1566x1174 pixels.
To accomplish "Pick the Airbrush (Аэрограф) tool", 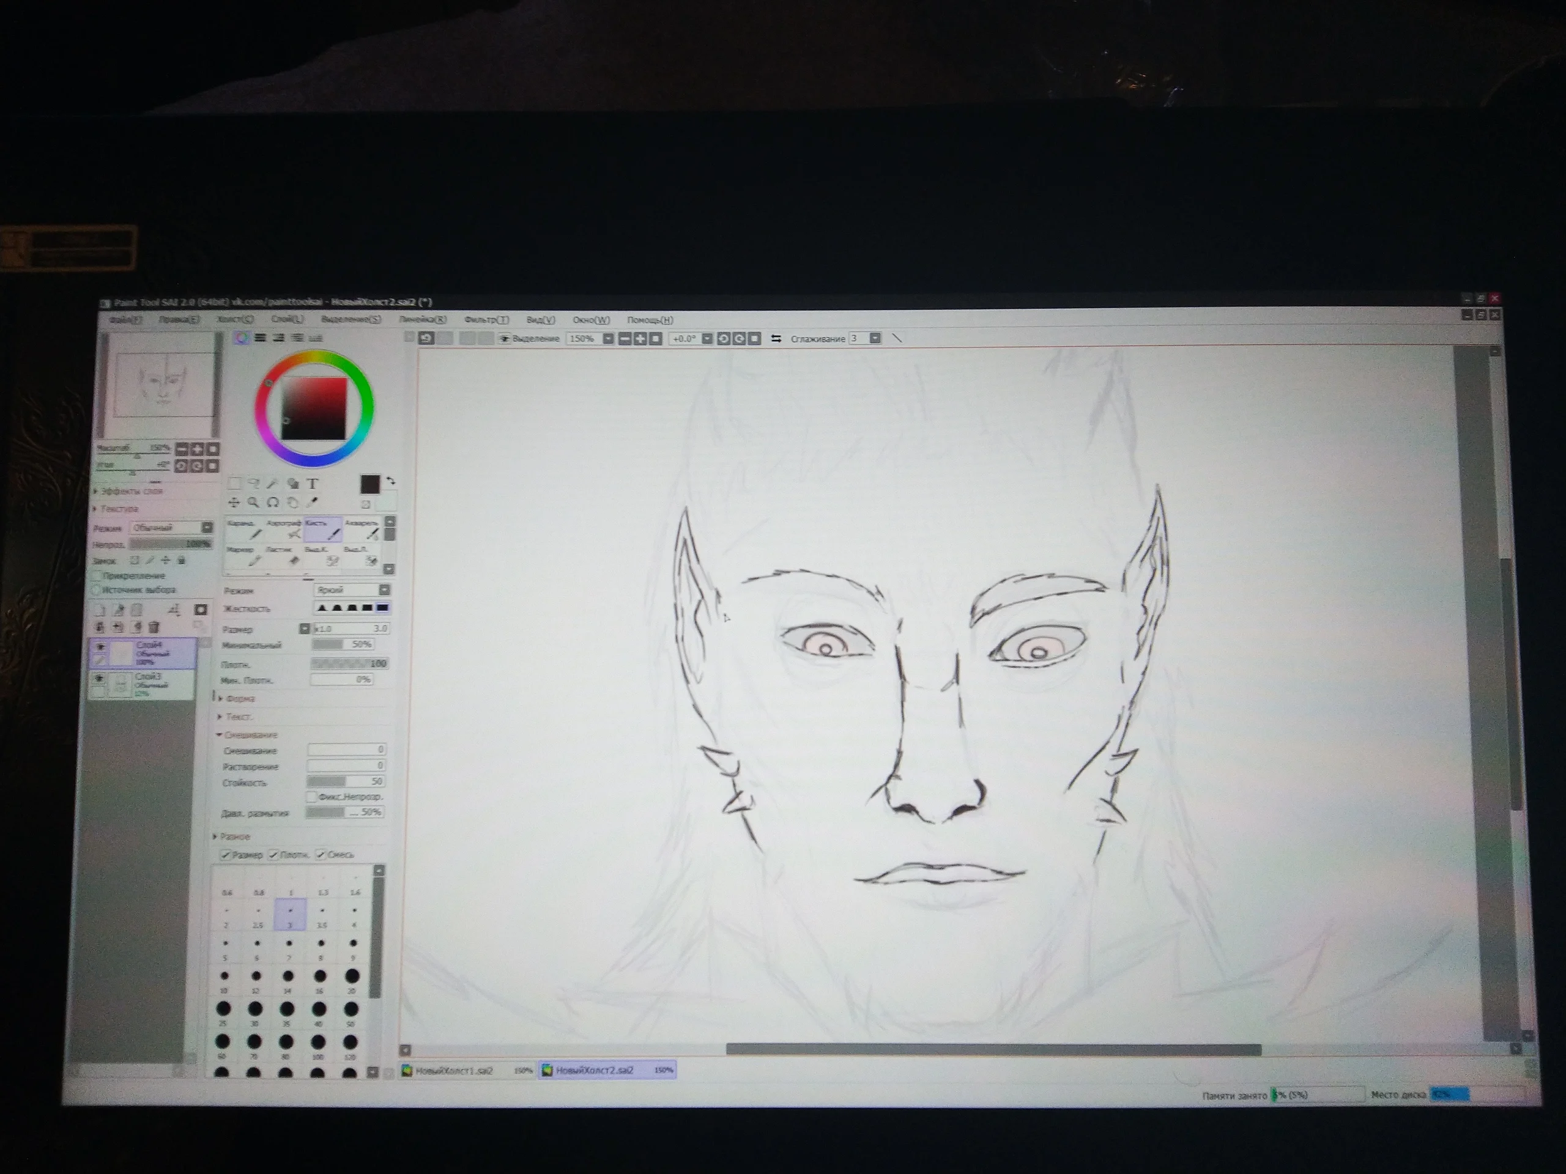I will tap(285, 530).
